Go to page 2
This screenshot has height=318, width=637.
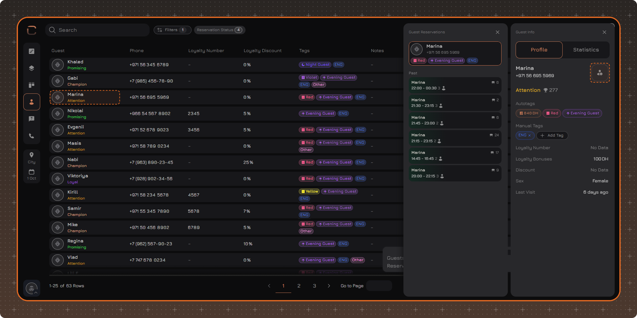[x=299, y=286]
